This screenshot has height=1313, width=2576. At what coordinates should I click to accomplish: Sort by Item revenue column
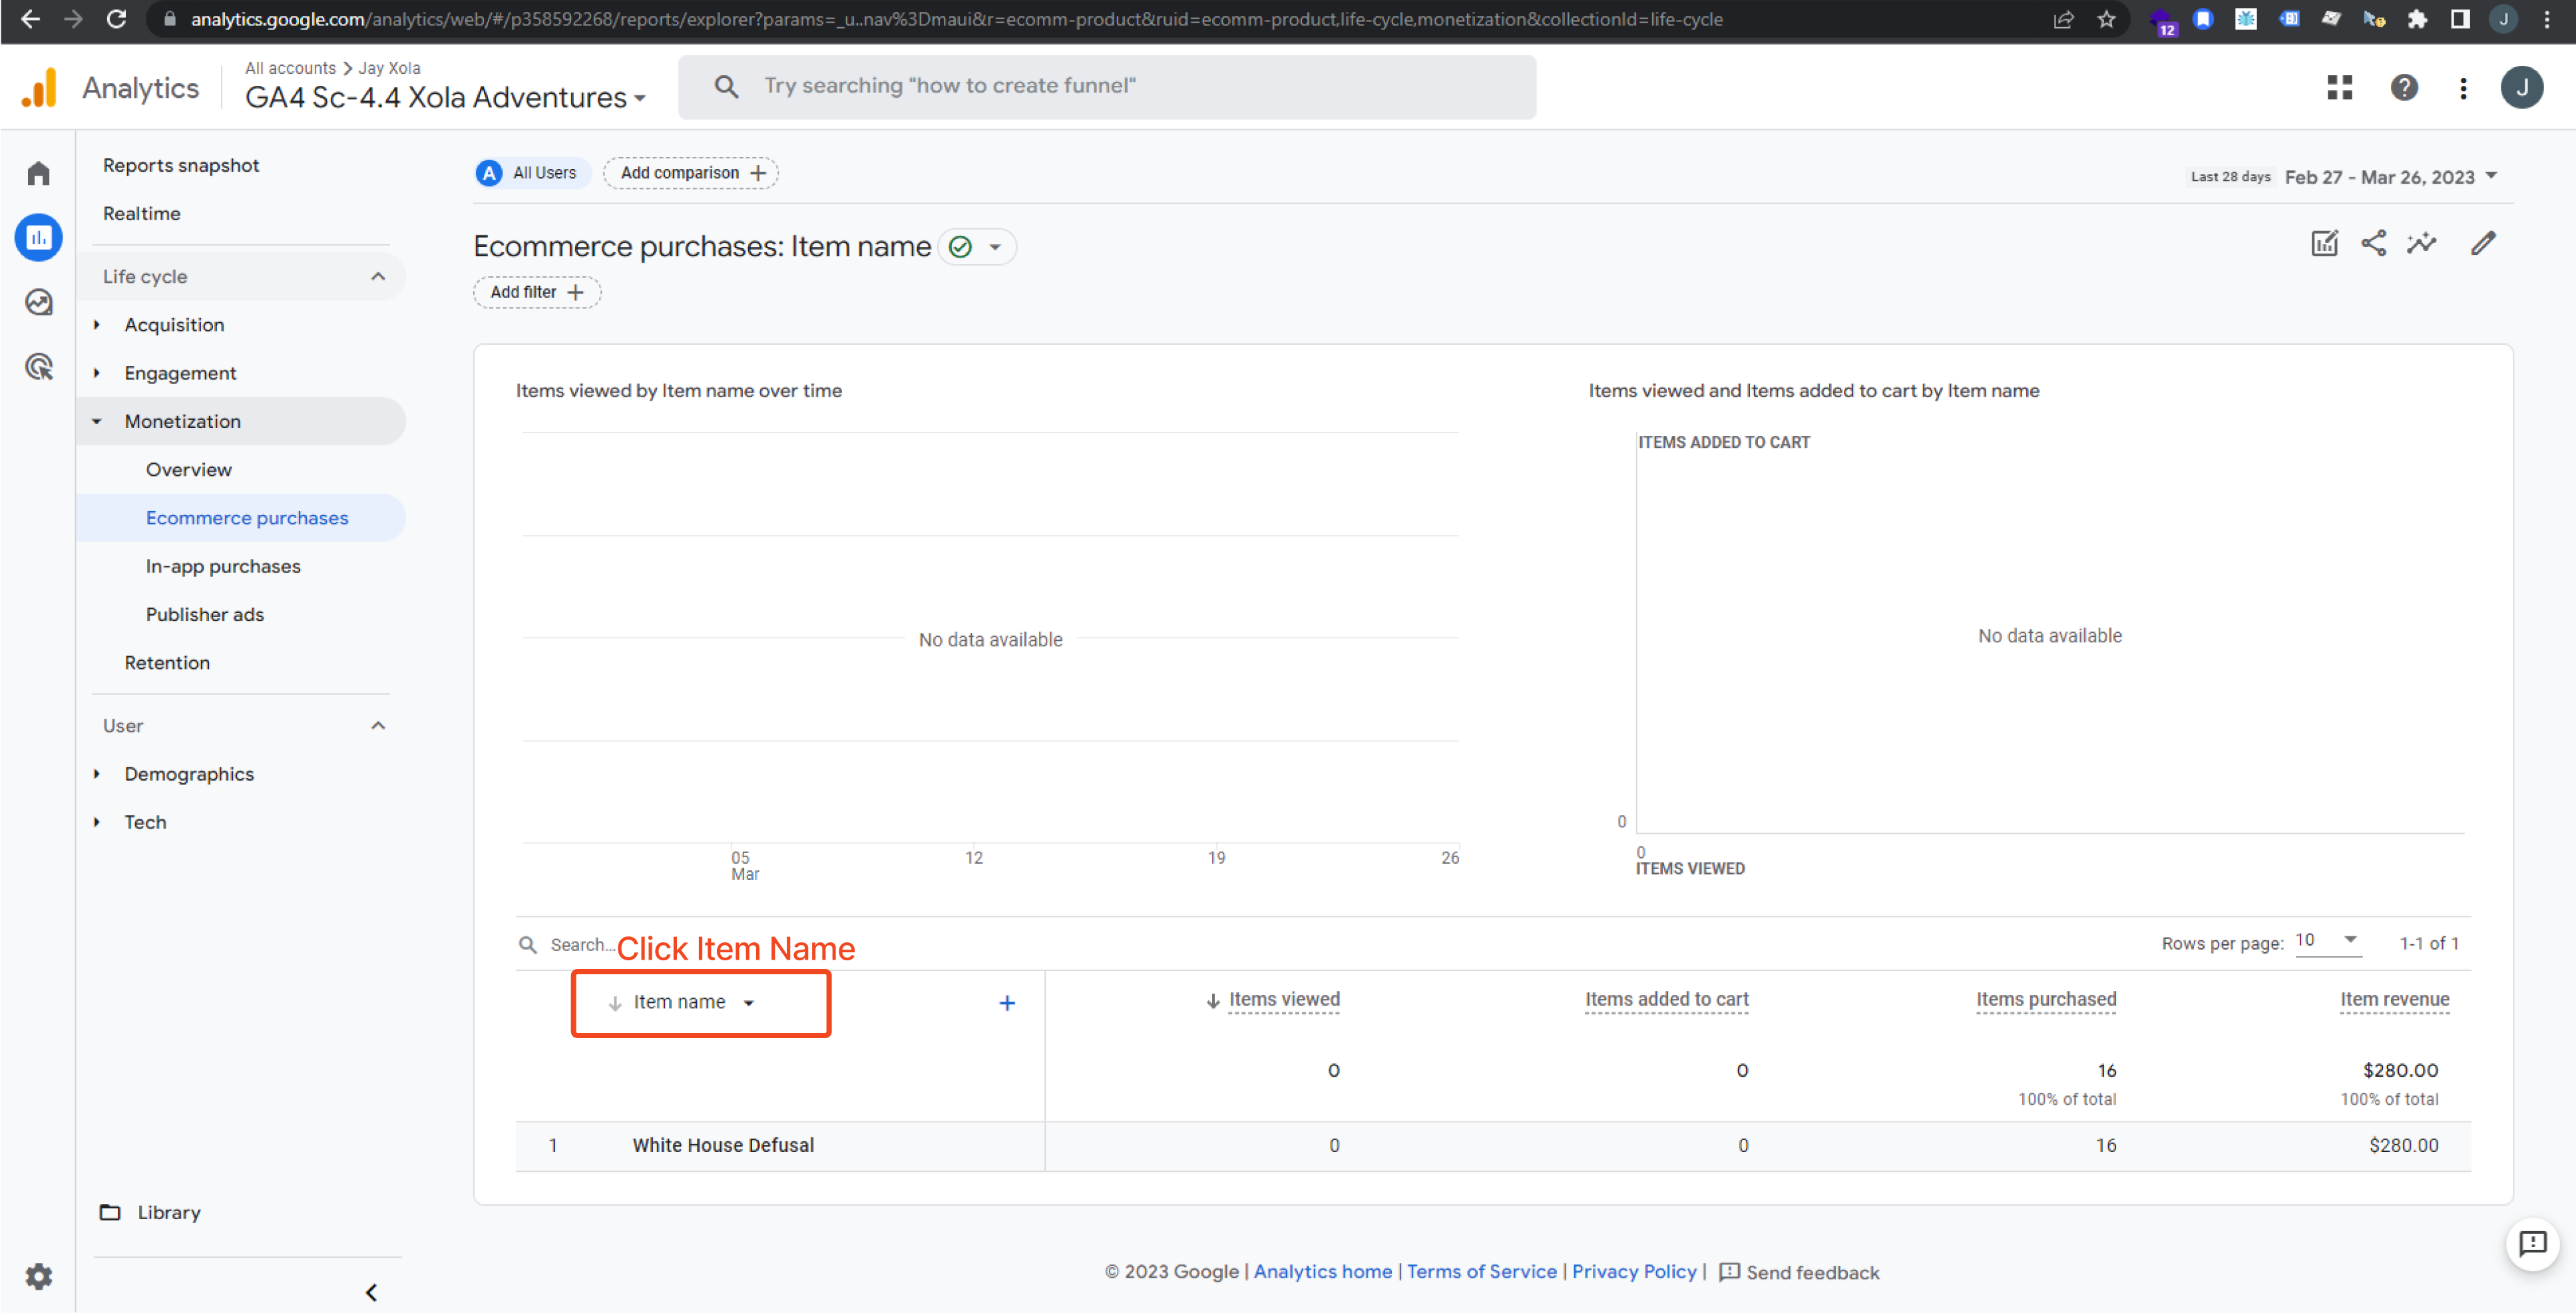2394,999
